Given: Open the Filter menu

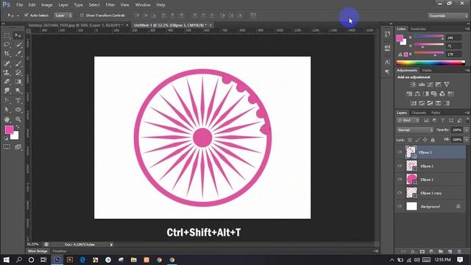Looking at the screenshot, I should [110, 5].
